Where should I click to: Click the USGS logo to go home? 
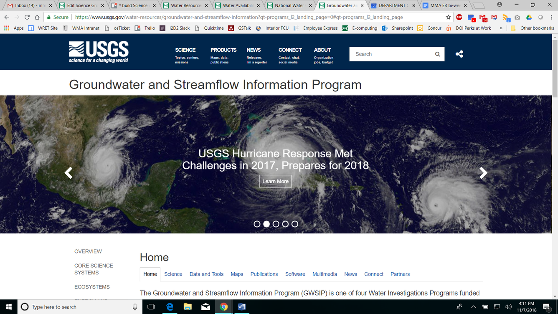[x=99, y=51]
